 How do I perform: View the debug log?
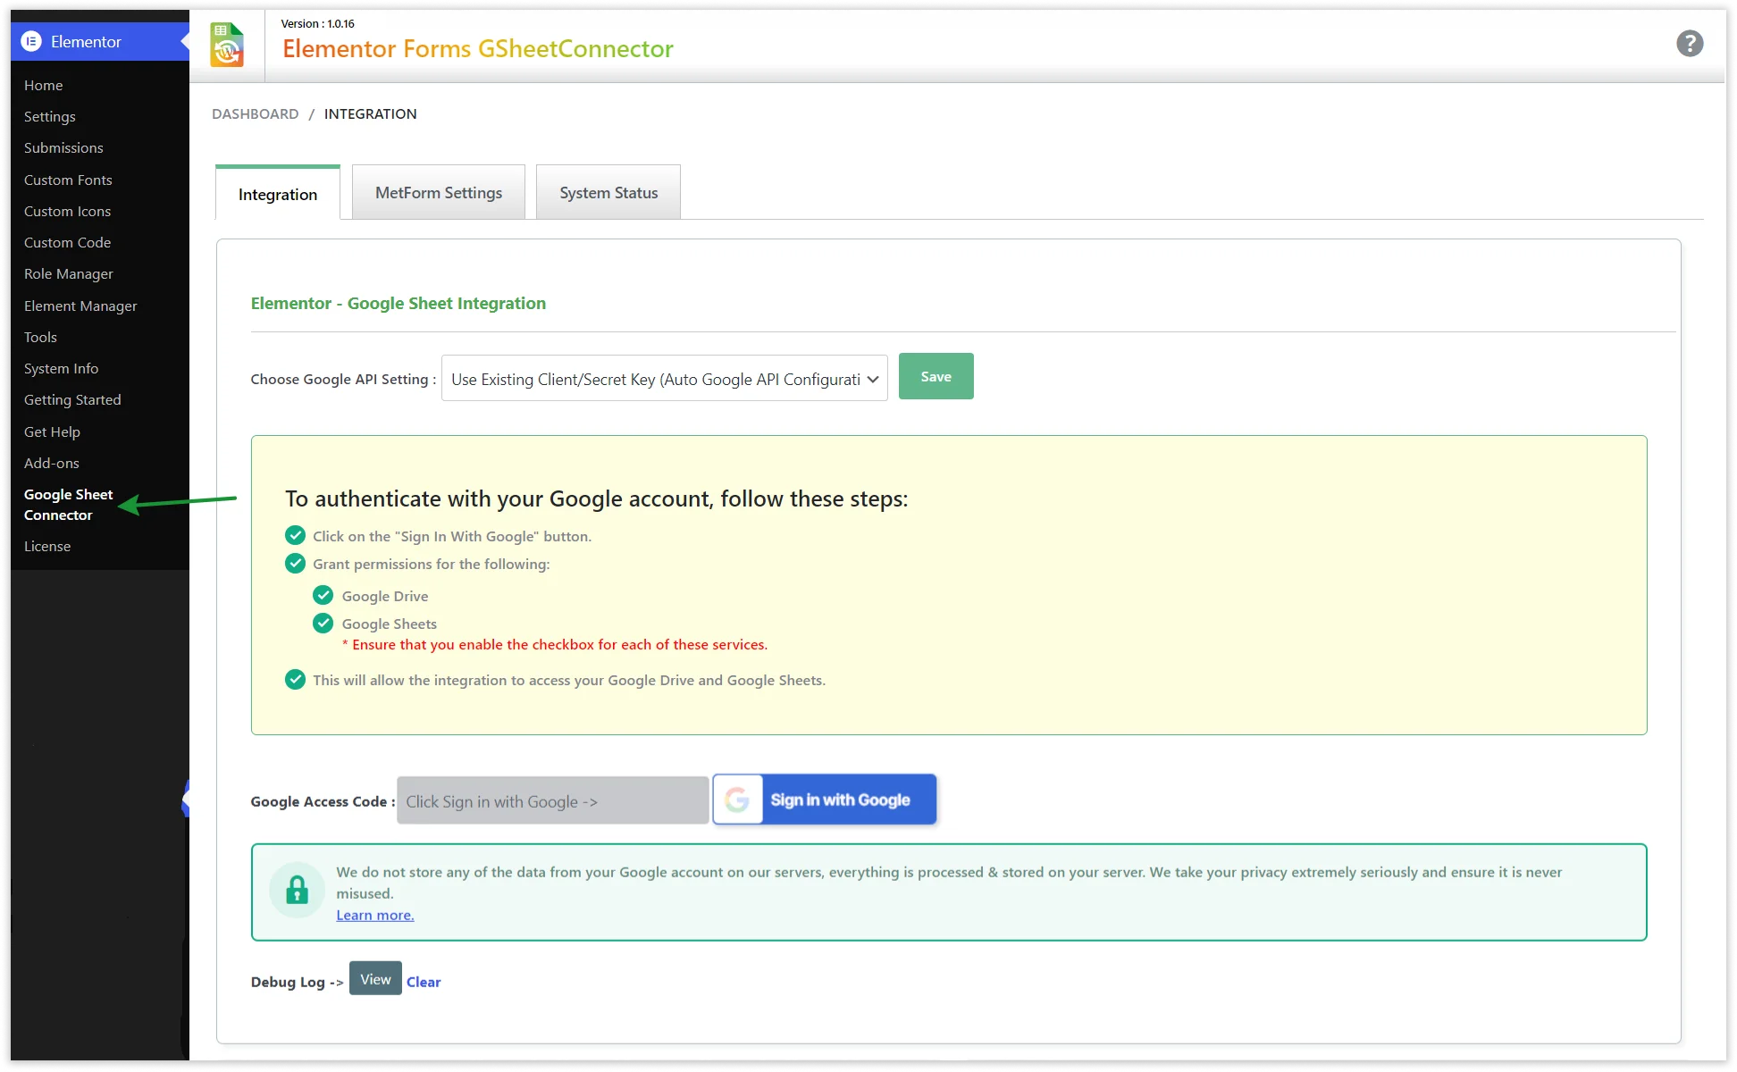pyautogui.click(x=375, y=979)
